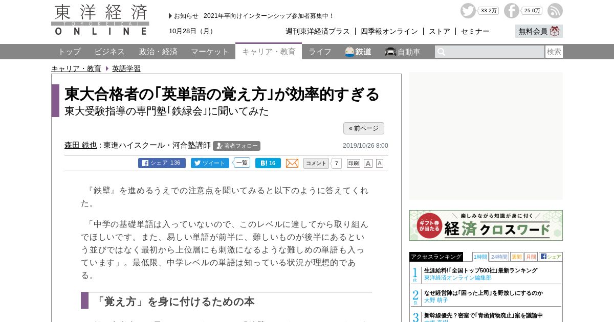Viewport: 614px width, 322px height.
Task: Click the Facebook count 25.0万
Action: click(x=532, y=11)
